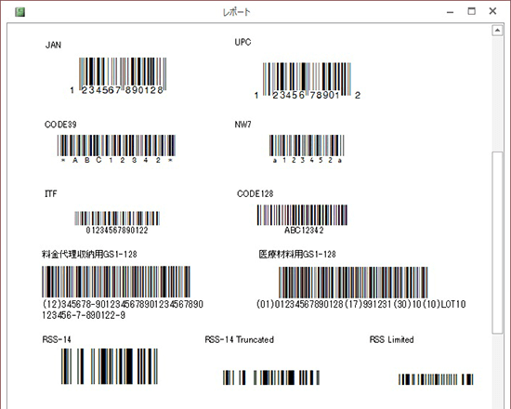Maximize the レポート window
Viewport: 511px width, 409px height.
pyautogui.click(x=471, y=11)
